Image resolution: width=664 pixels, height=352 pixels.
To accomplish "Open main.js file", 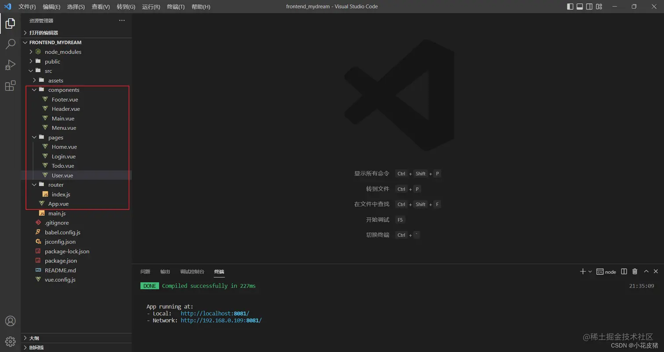I will point(76,213).
